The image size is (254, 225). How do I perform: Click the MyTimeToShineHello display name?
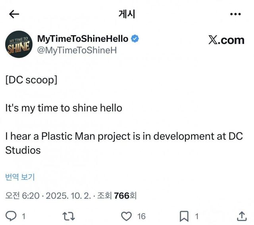click(x=83, y=39)
